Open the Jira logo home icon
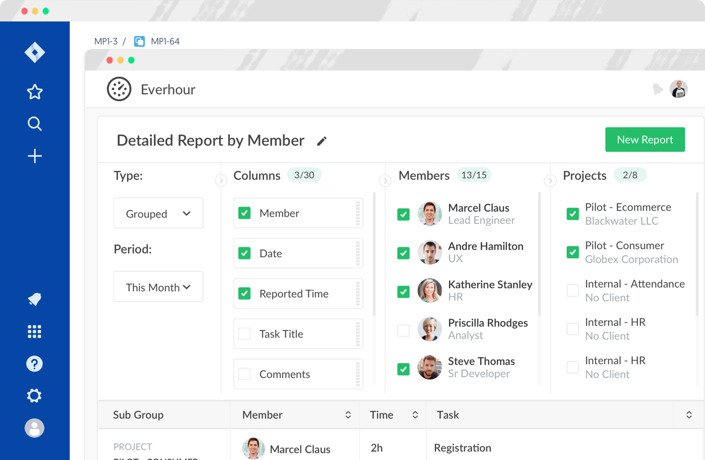 [35, 52]
